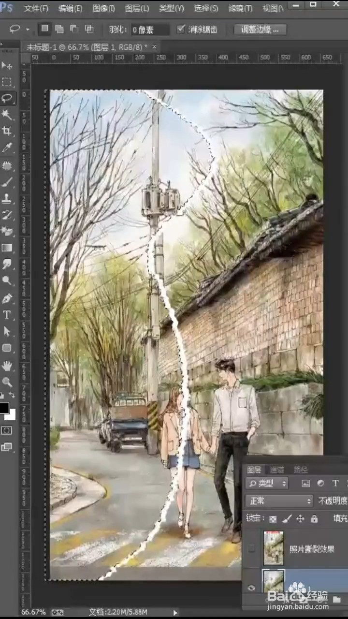The width and height of the screenshot is (348, 619).
Task: Toggle lock transparent pixels
Action: point(273,519)
